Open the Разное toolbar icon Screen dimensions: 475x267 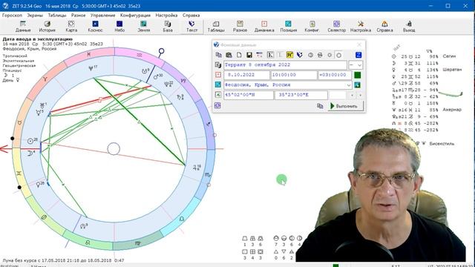240,27
